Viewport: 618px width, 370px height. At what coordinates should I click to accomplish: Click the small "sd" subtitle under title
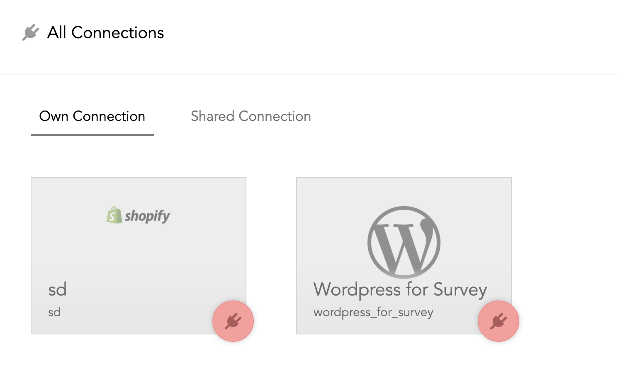54,312
